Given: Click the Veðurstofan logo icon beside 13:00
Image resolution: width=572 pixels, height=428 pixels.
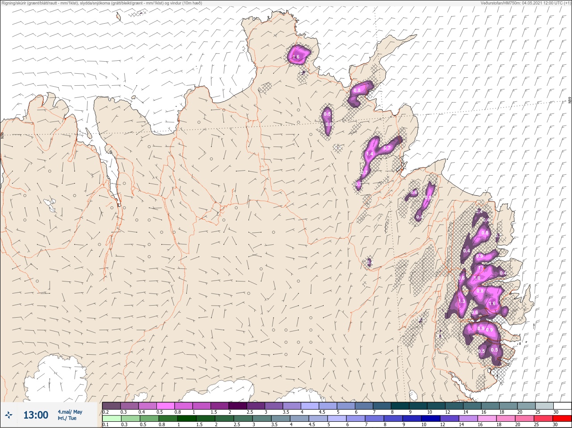Looking at the screenshot, I should click(8, 415).
